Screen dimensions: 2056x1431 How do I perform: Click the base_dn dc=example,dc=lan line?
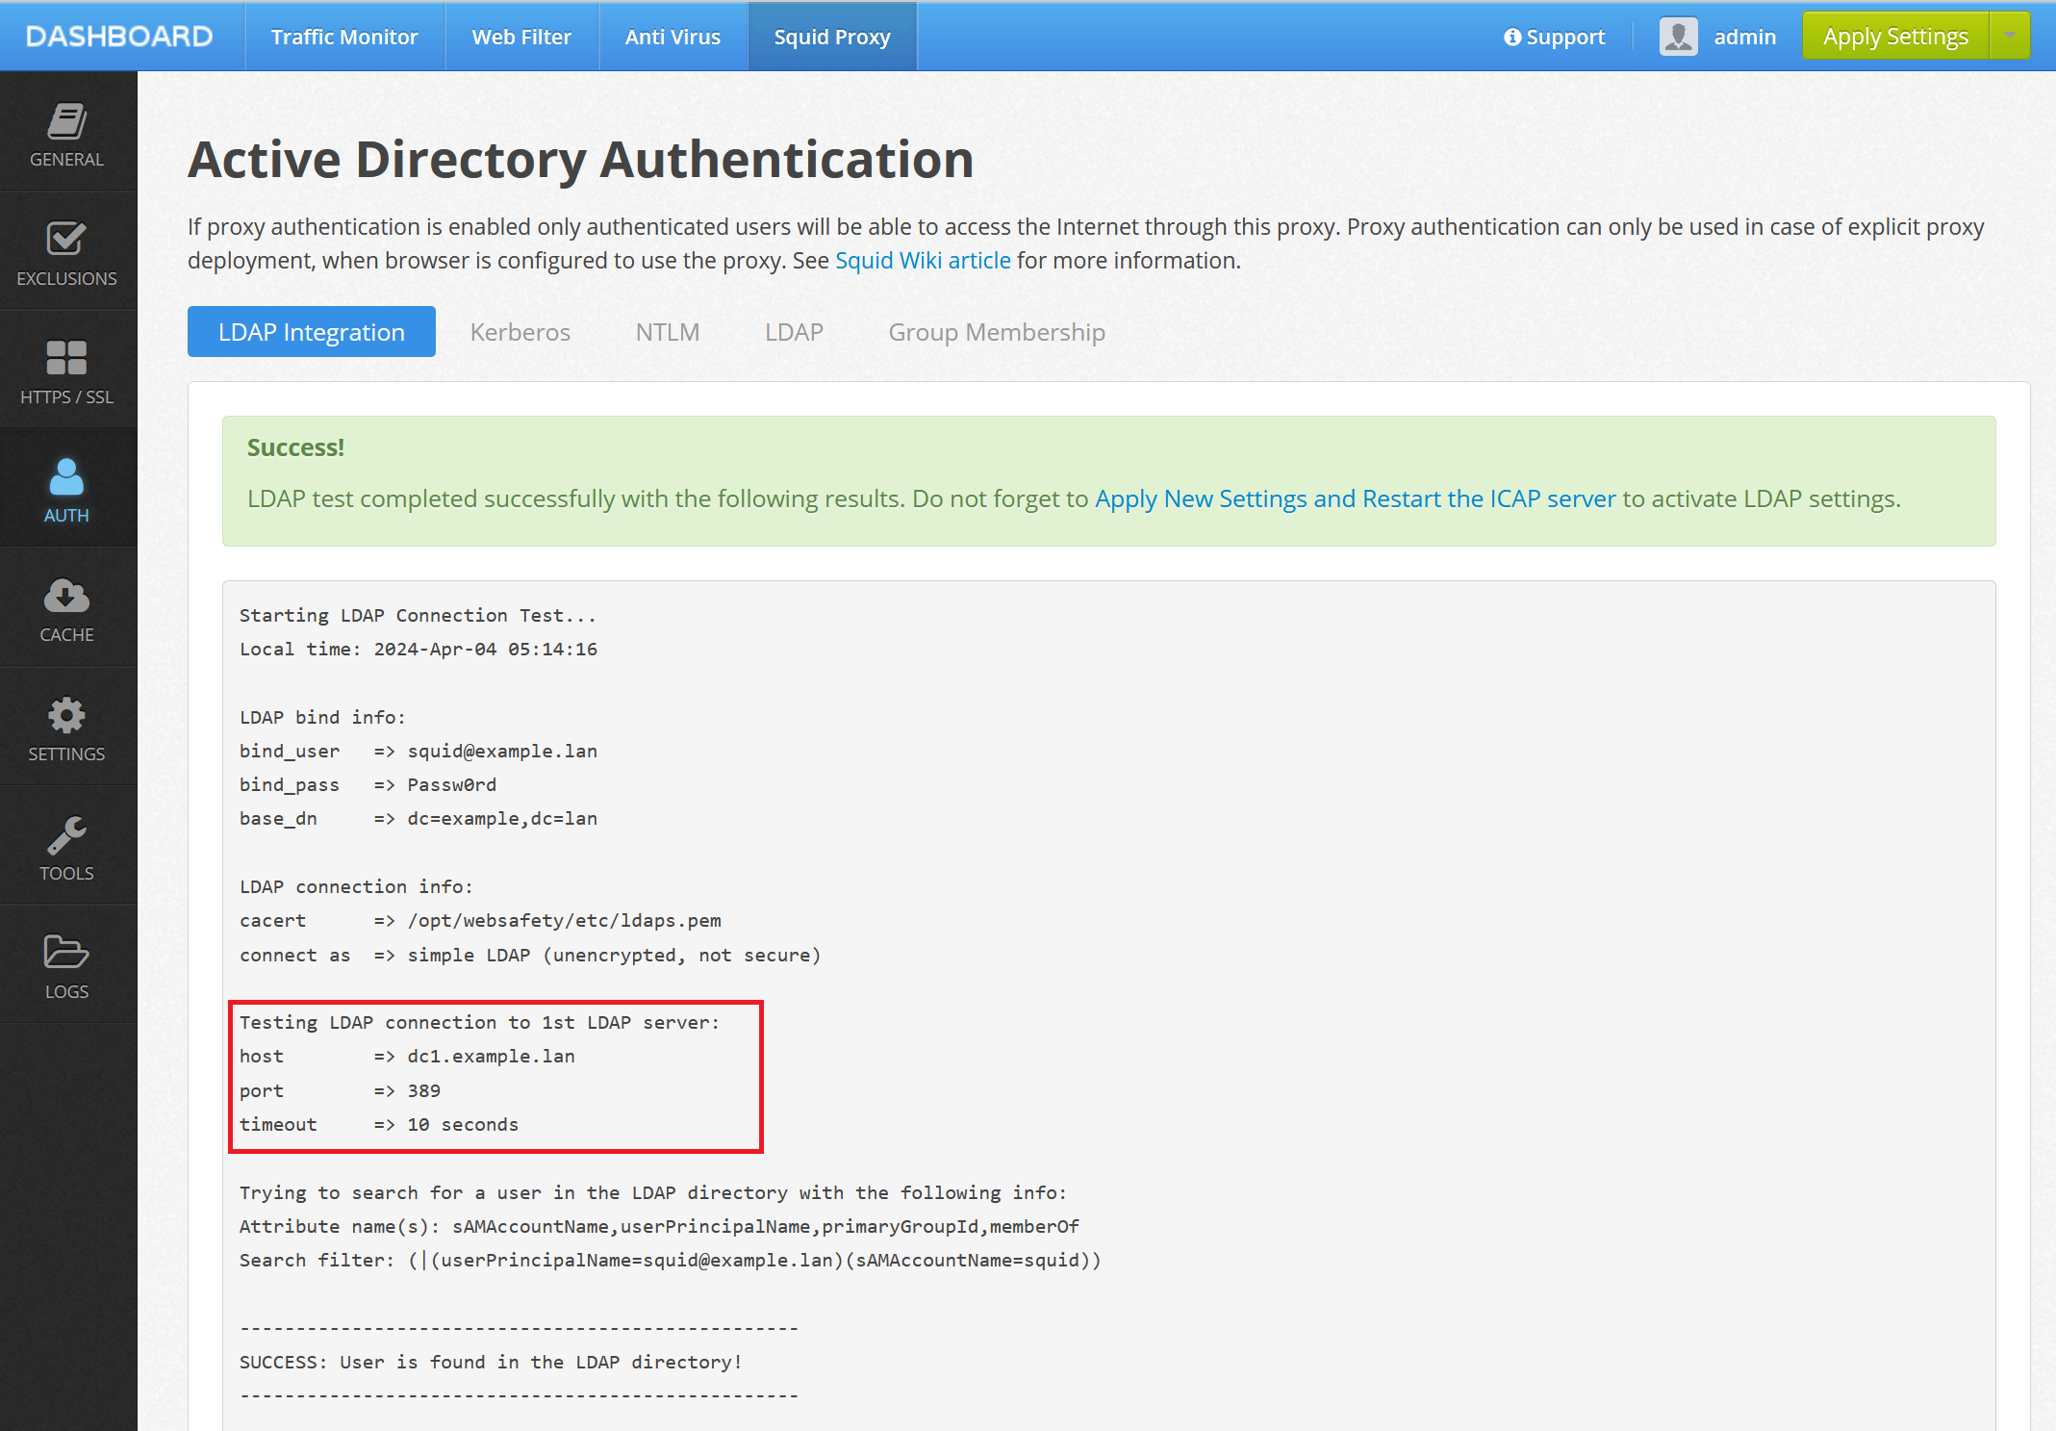(419, 819)
